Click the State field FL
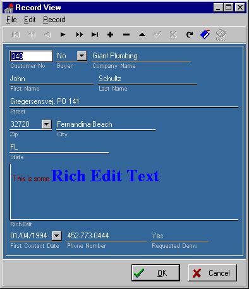The width and height of the screenshot is (249, 289). 59,147
